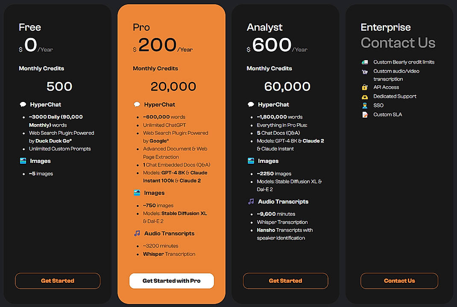Click the Images icon in the Pro column
457x307 pixels.
click(x=138, y=193)
